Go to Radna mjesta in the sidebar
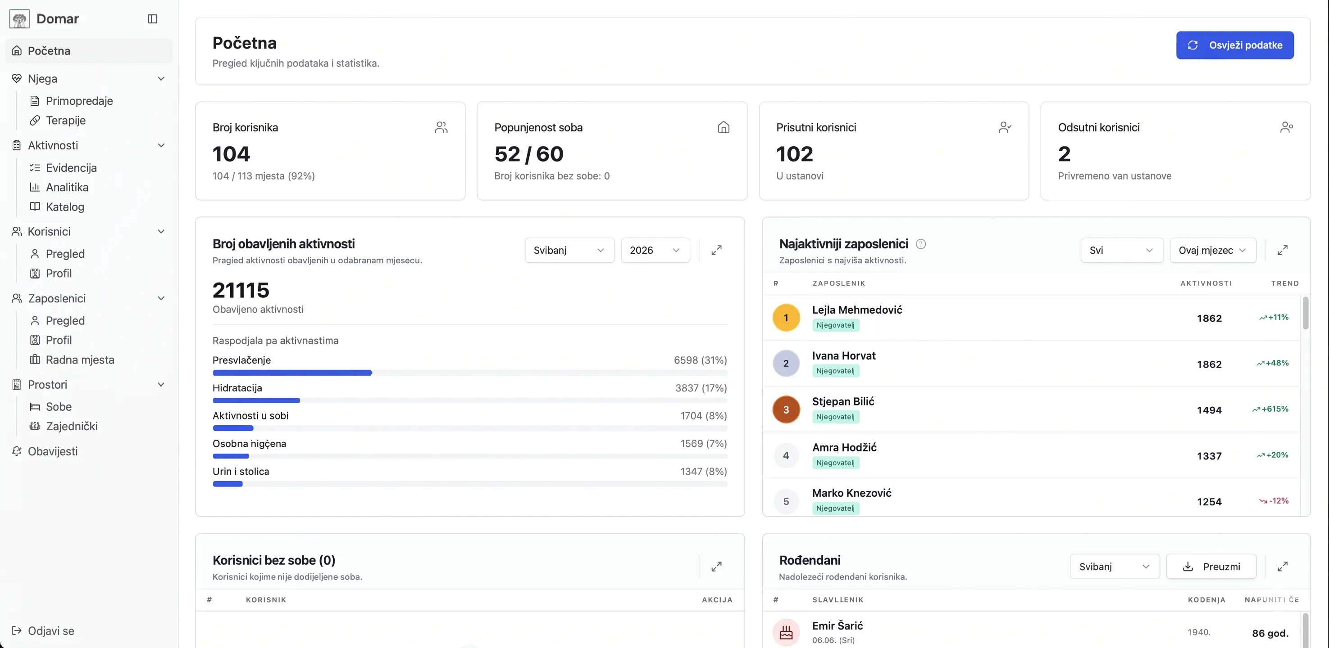 coord(80,360)
